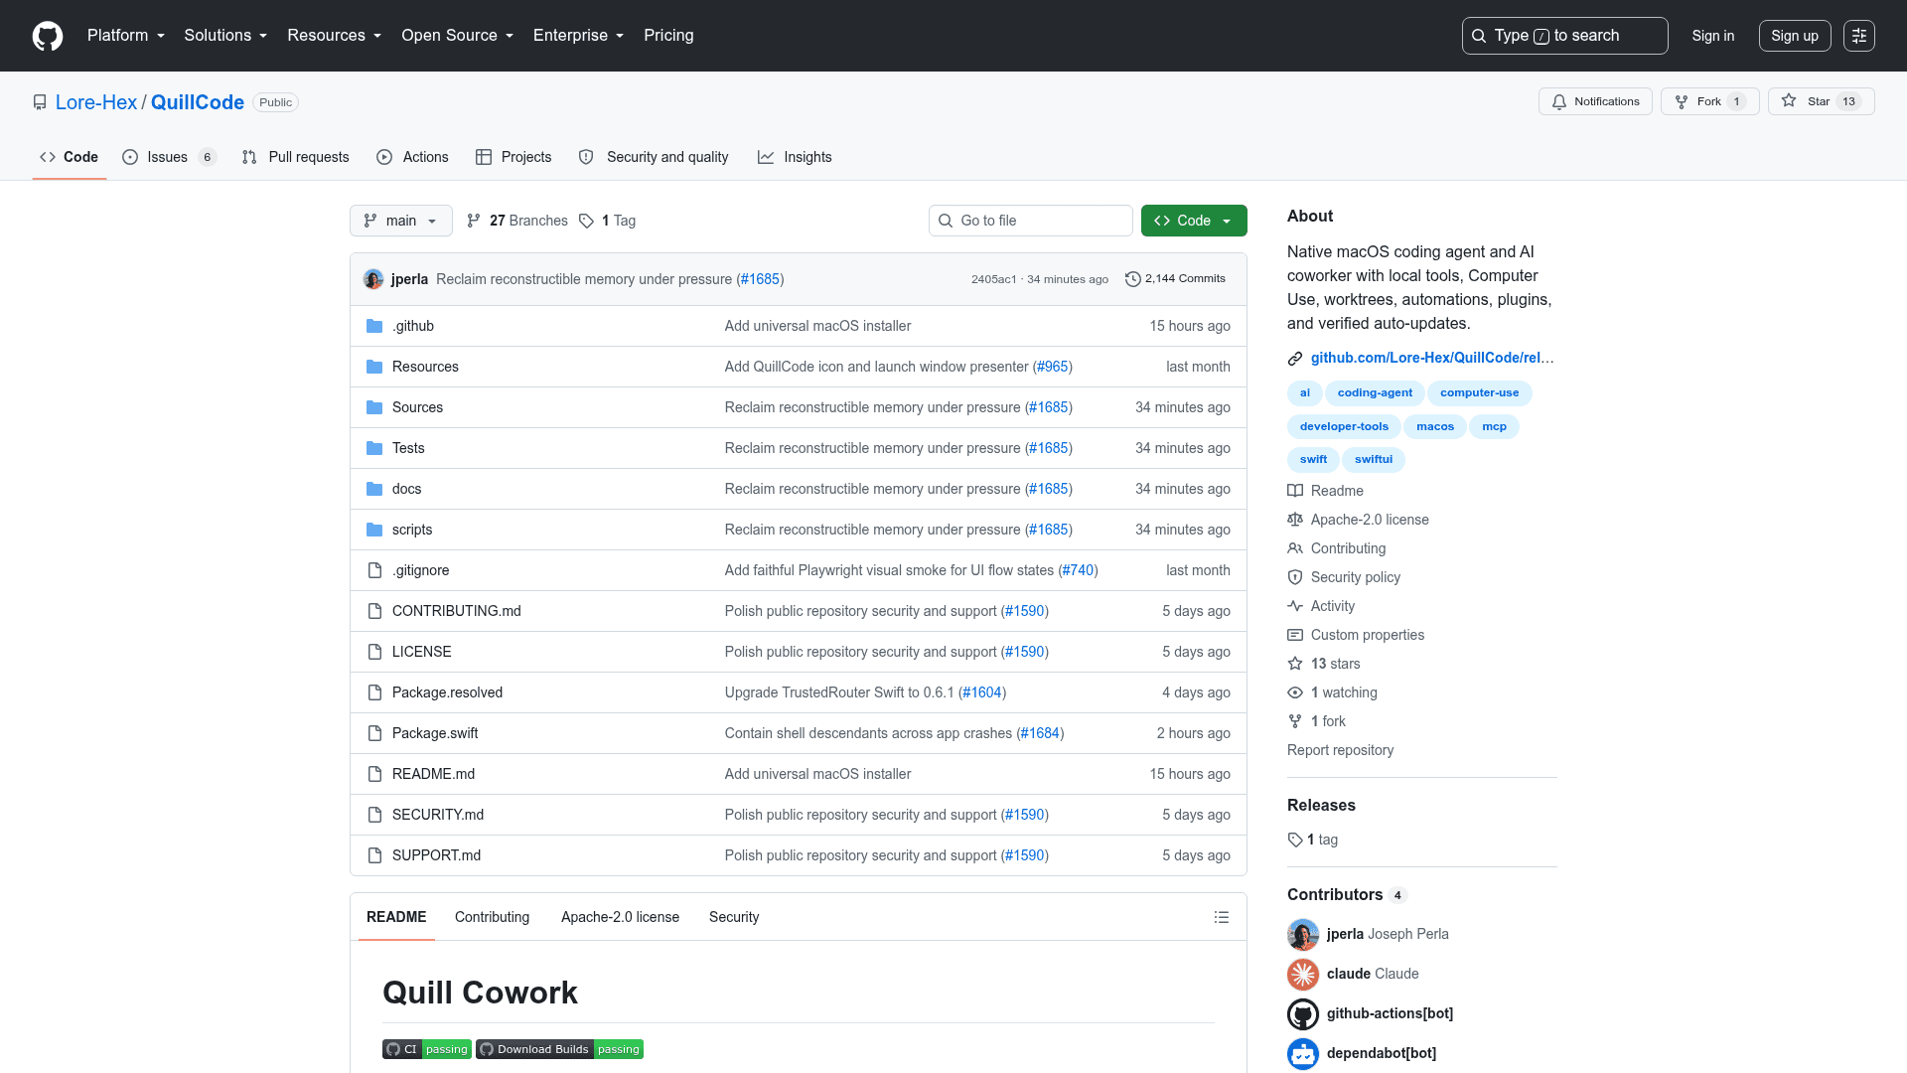View the 1 Tag link
1907x1073 pixels.
pyautogui.click(x=607, y=221)
